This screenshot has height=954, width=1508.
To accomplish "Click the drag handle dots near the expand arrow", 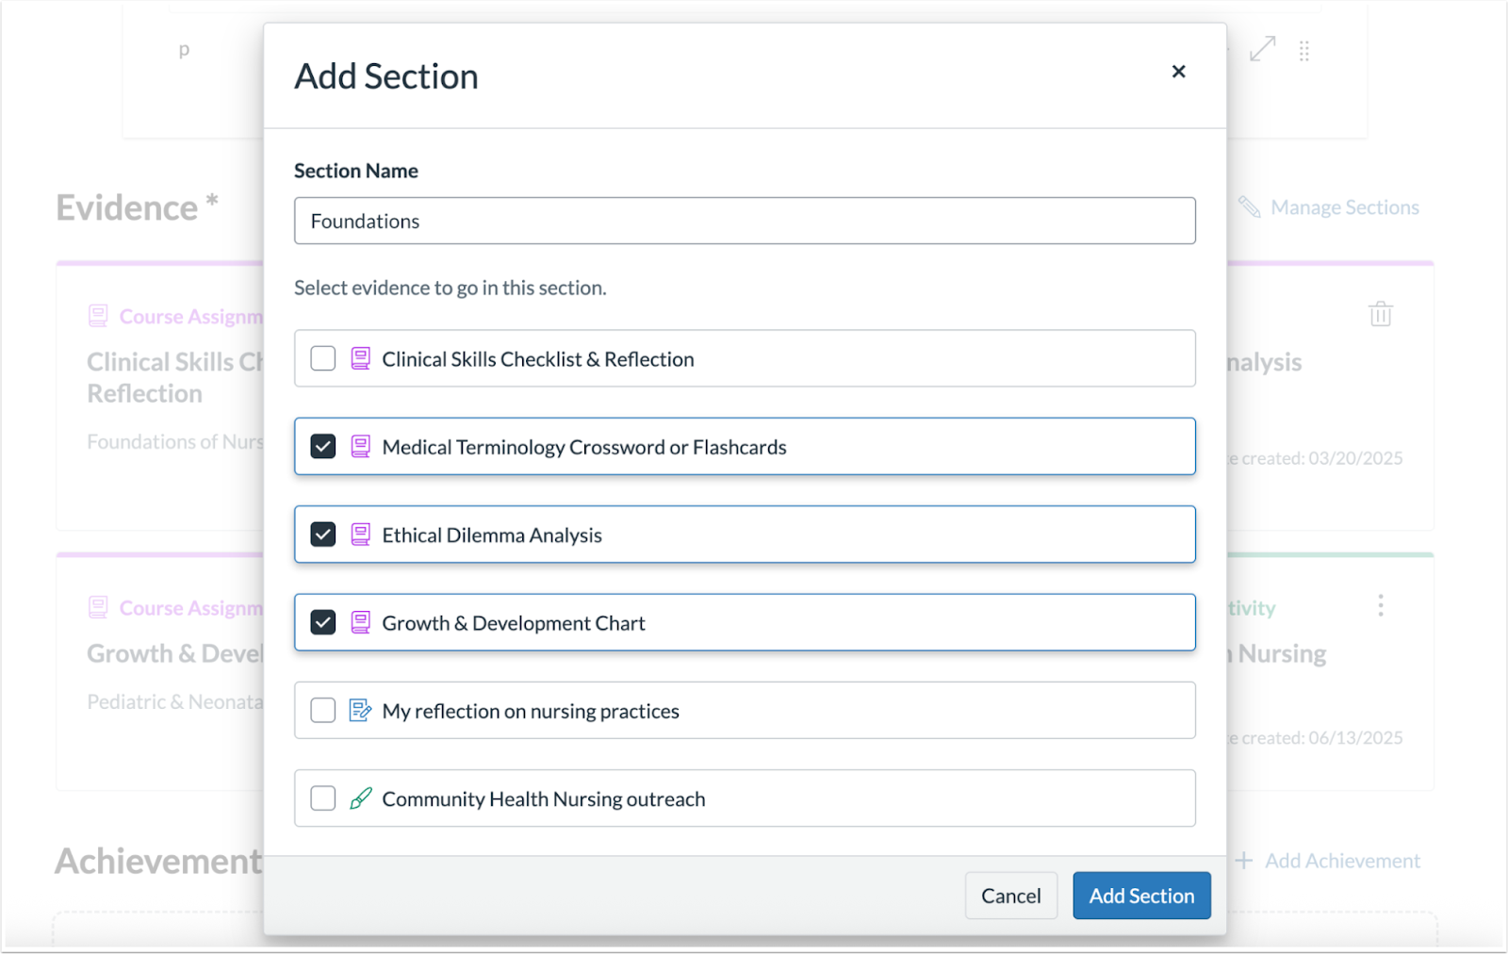I will 1305,51.
